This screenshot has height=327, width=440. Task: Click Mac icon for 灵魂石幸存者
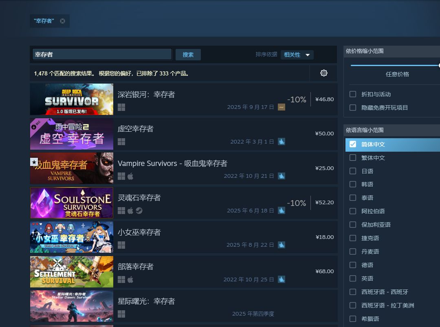point(130,211)
